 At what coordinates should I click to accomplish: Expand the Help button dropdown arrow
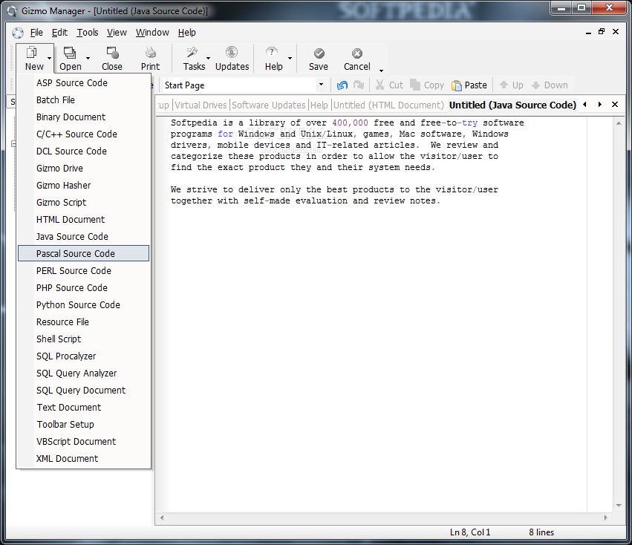290,58
